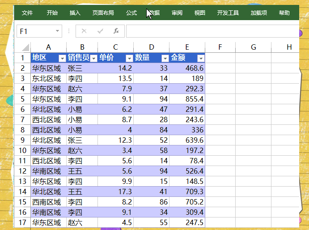Select the 视图 ribbon tab
This screenshot has height=230, width=309.
pyautogui.click(x=200, y=13)
